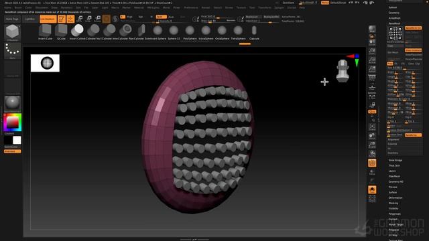Expand the Geometry section
The image size is (429, 241).
(394, 13)
